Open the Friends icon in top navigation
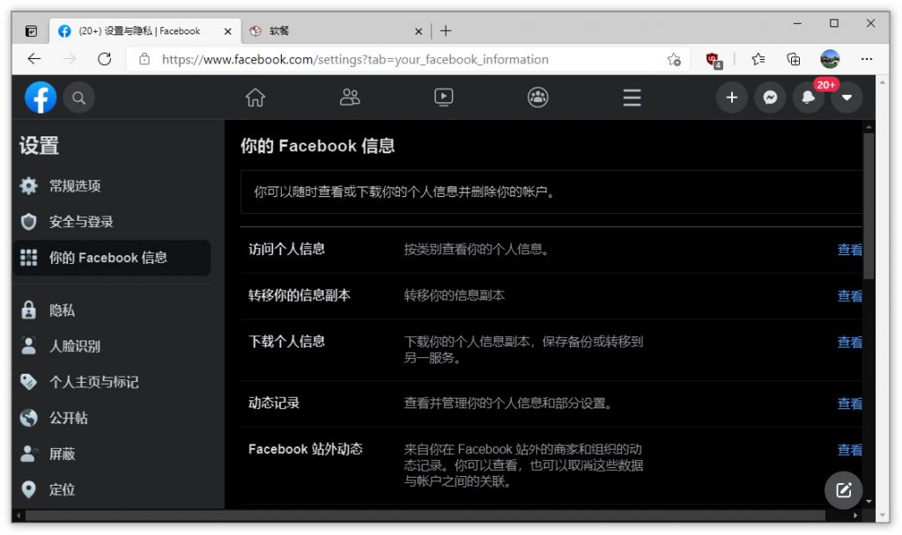This screenshot has height=535, width=902. click(350, 98)
